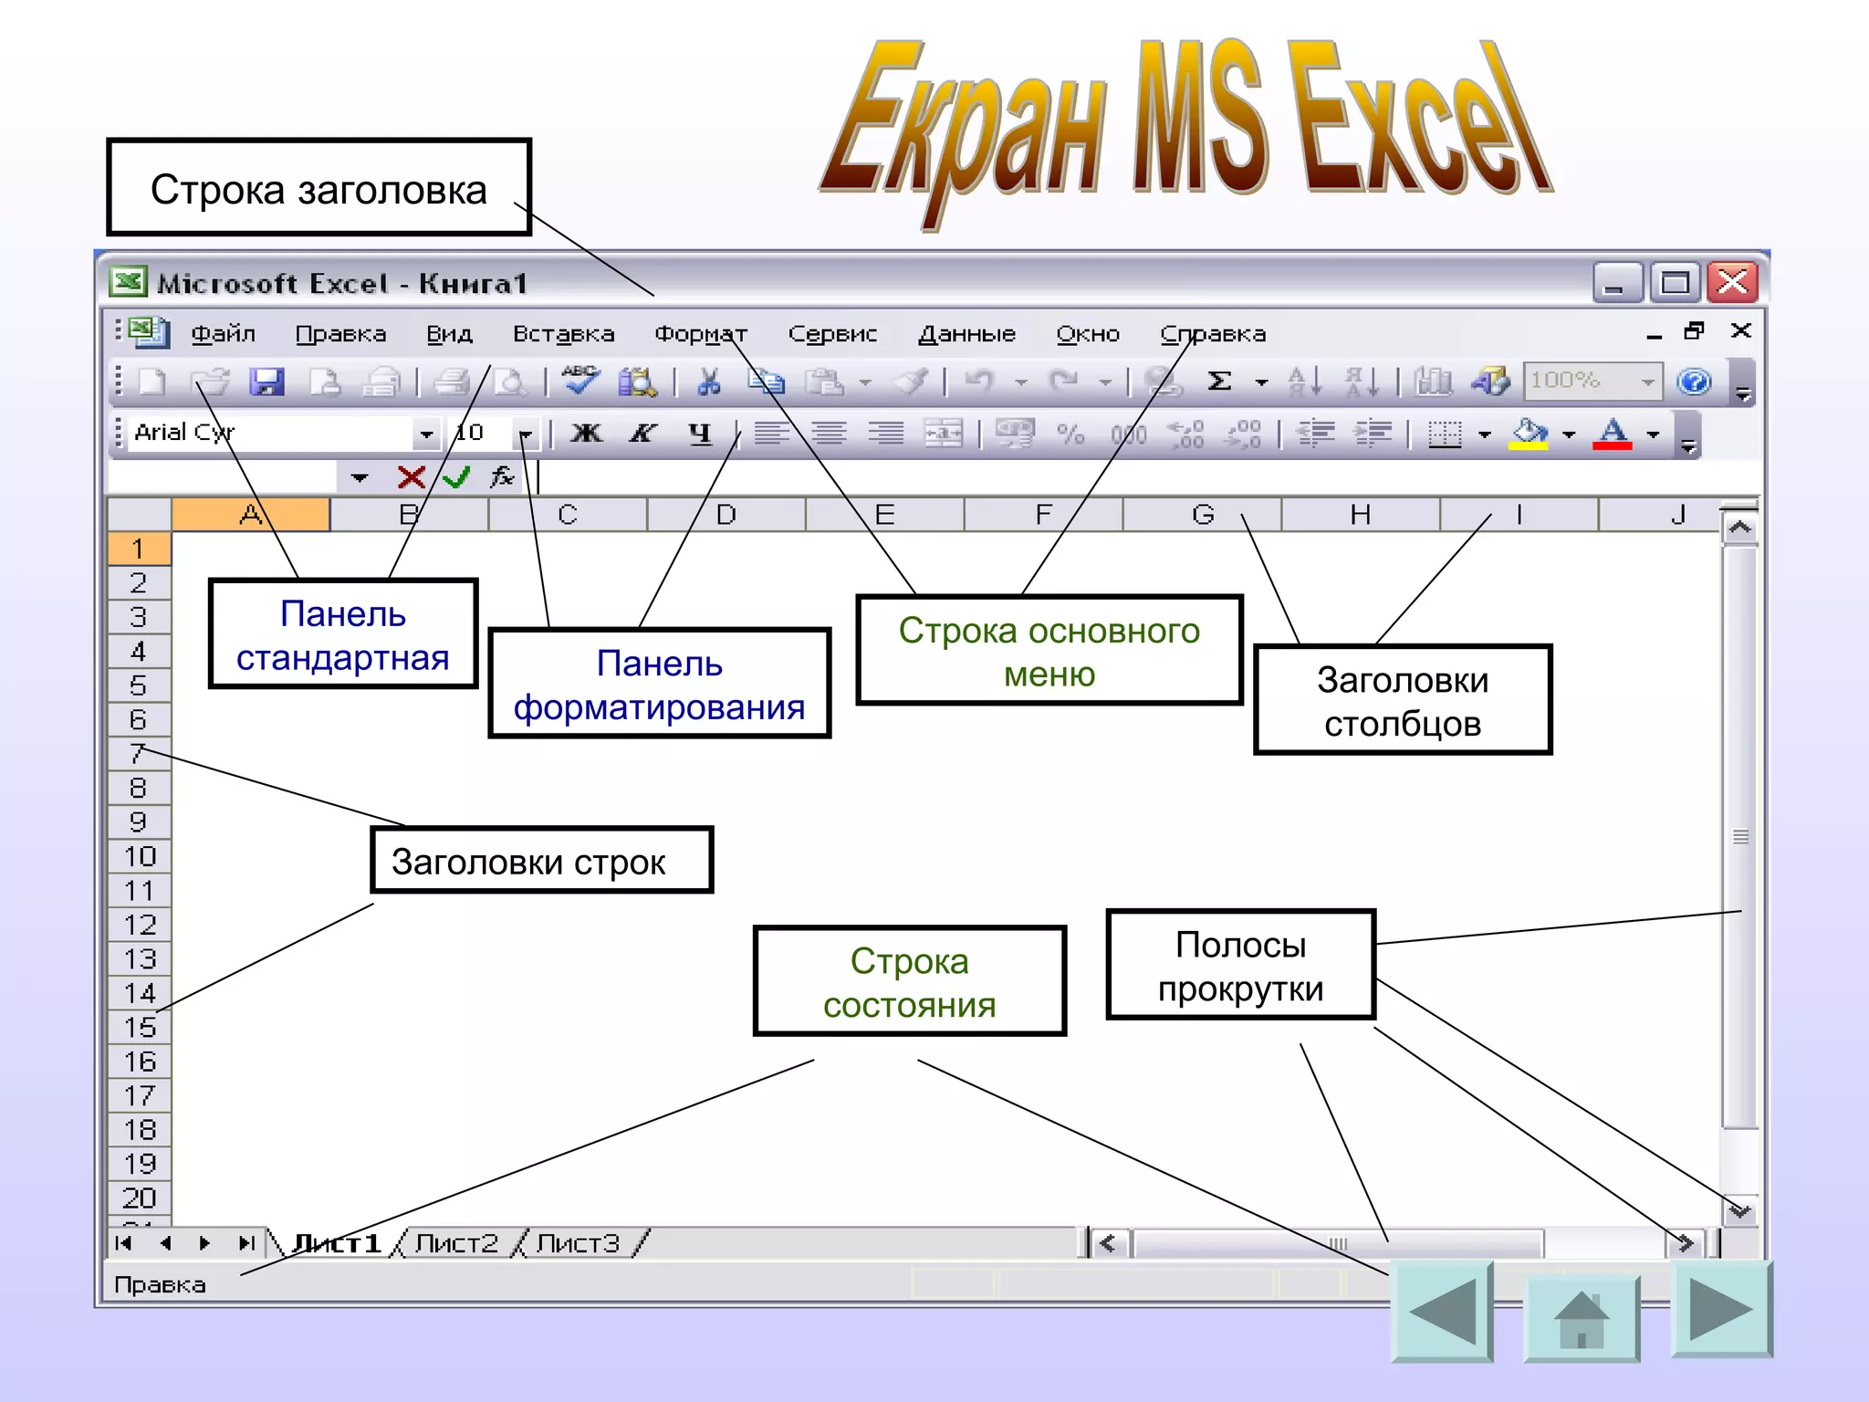Toggle Bold formatting (Ж button)
The image size is (1869, 1402).
tap(586, 433)
